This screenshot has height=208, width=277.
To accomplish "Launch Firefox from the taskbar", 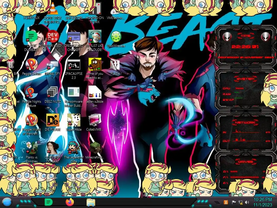I will click(x=70, y=202).
